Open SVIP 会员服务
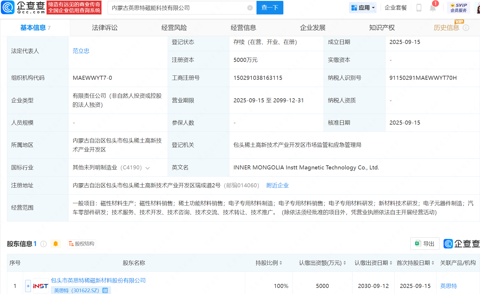Screen dimensions: 480x294 pos(459,8)
